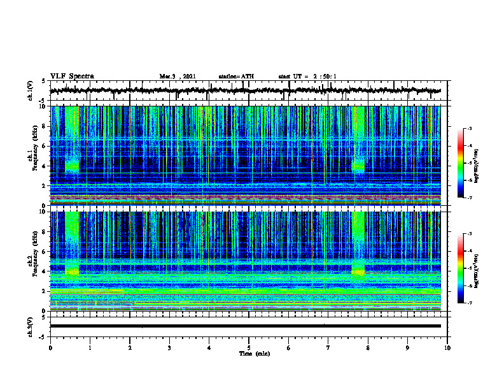Click time axis tick label "2"
The image size is (504, 390).
click(130, 348)
